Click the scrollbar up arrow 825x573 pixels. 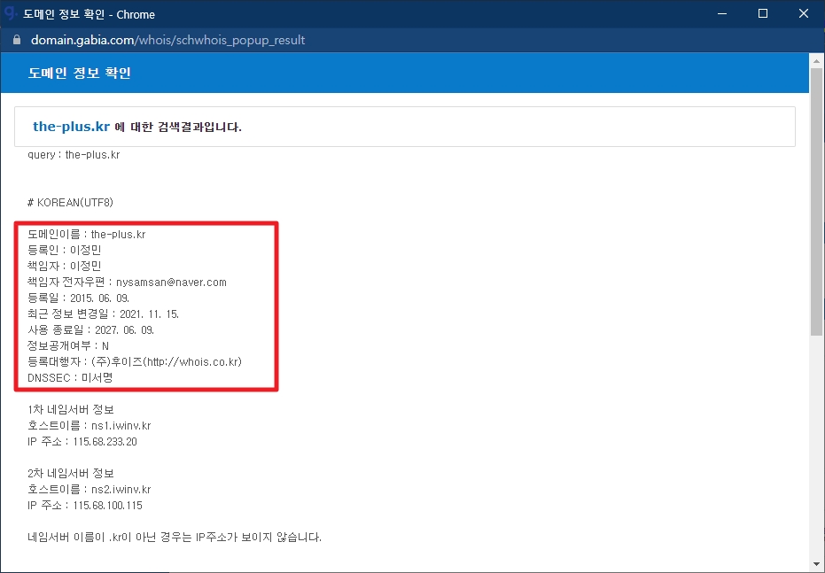tap(817, 61)
